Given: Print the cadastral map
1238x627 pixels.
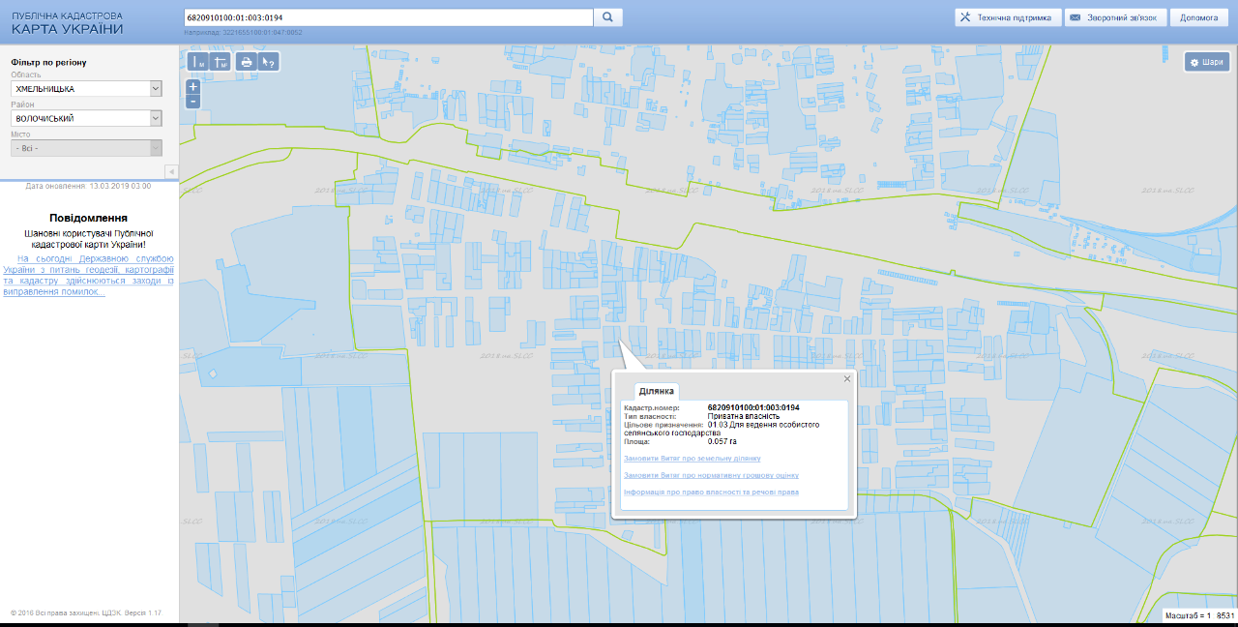Looking at the screenshot, I should (x=247, y=62).
